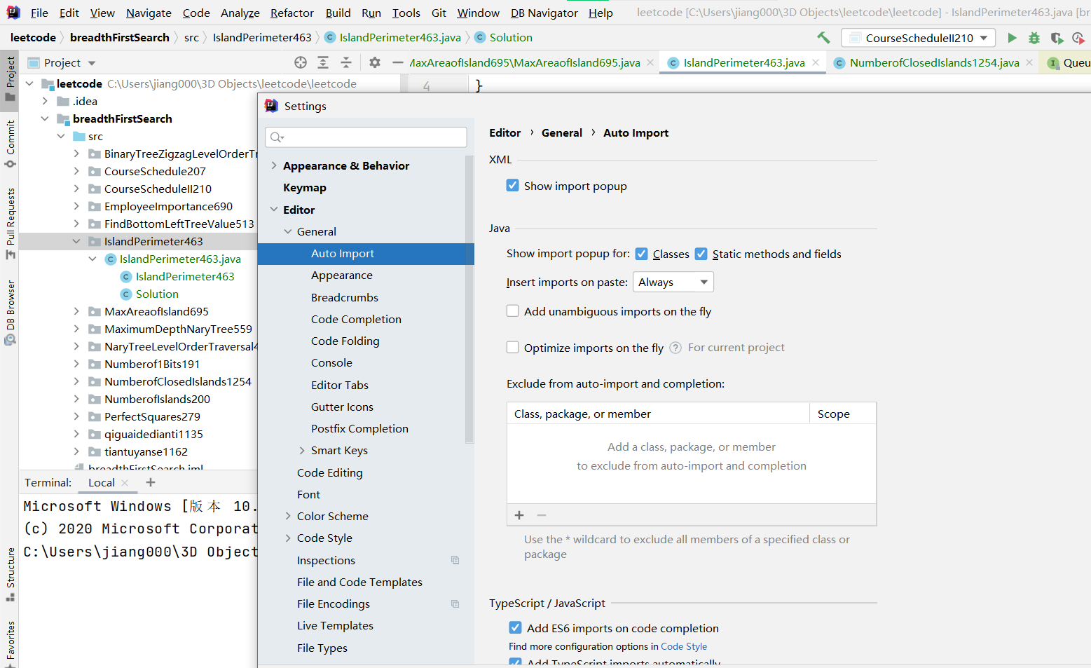This screenshot has height=668, width=1091.
Task: Select Editor Tabs settings page
Action: click(340, 385)
